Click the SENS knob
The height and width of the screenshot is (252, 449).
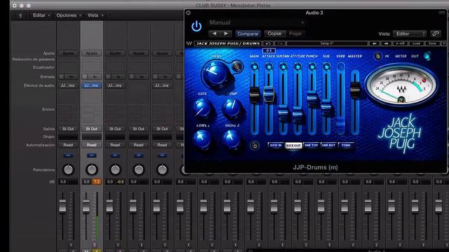pos(215,74)
